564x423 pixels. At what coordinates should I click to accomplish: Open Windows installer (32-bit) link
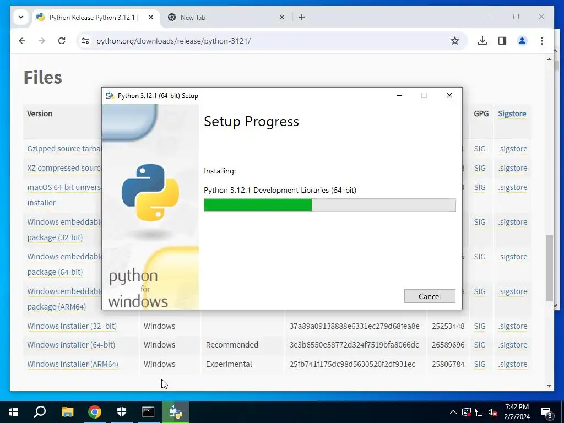coord(72,326)
